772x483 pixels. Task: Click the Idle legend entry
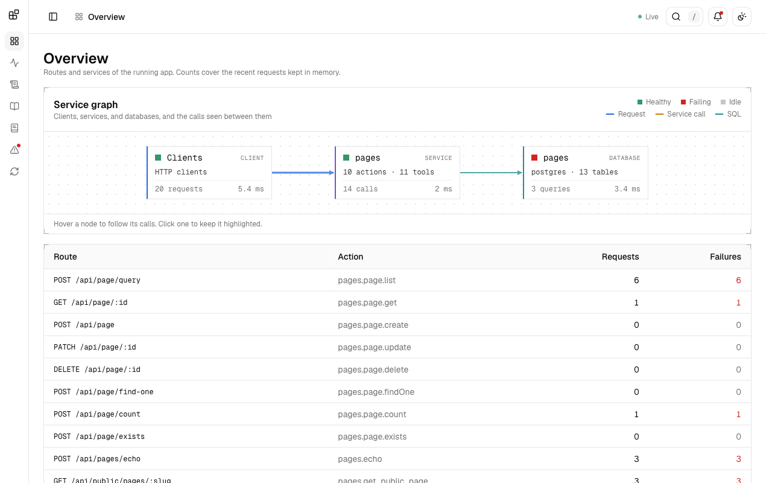[731, 102]
